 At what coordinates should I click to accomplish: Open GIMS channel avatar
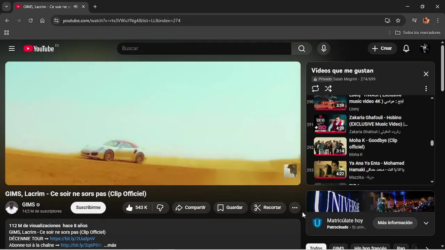12,208
